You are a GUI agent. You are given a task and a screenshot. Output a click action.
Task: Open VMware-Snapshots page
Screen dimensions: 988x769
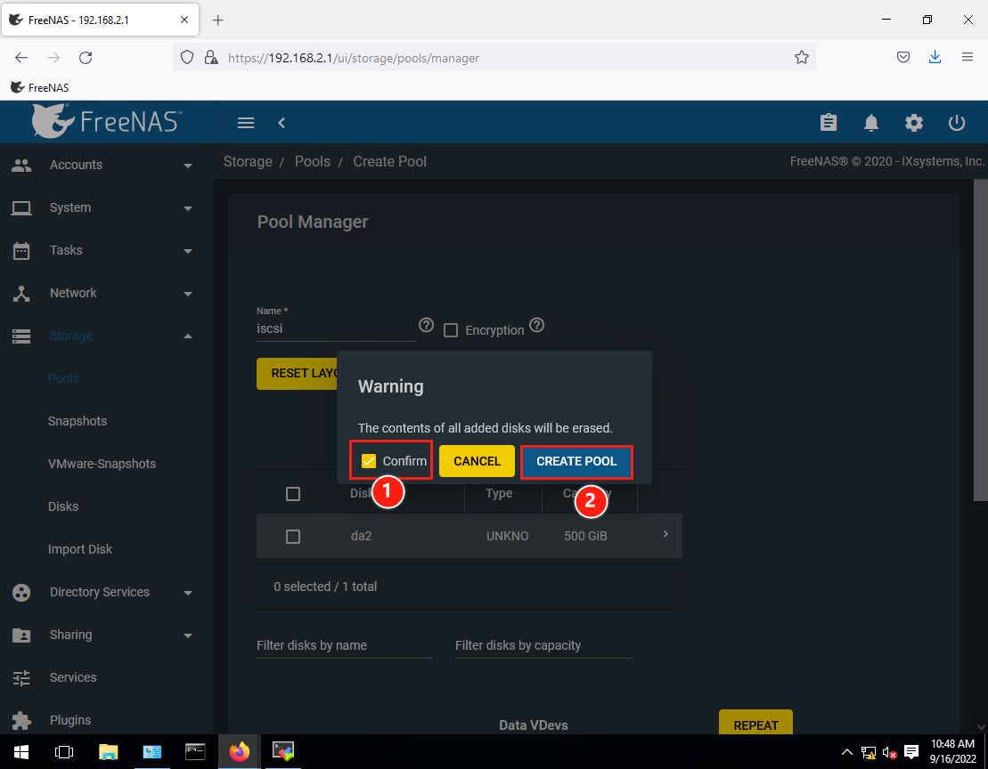102,464
